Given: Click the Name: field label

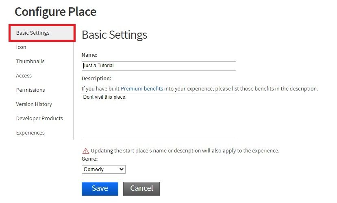Looking at the screenshot, I should [90, 55].
